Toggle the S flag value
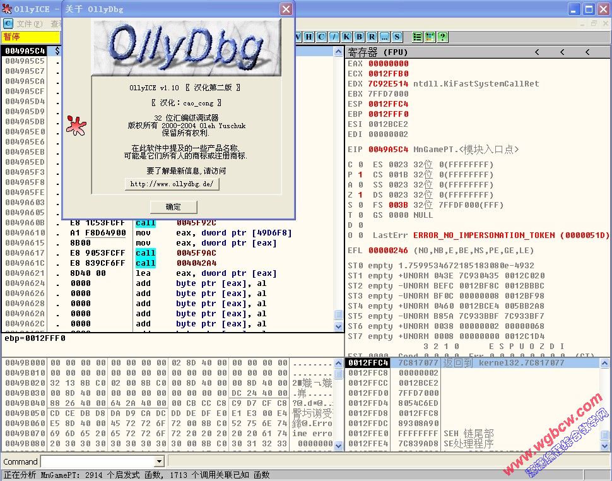Screen dimensions: 612x481 (x=360, y=205)
